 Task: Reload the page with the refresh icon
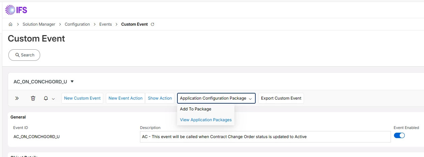(x=152, y=24)
